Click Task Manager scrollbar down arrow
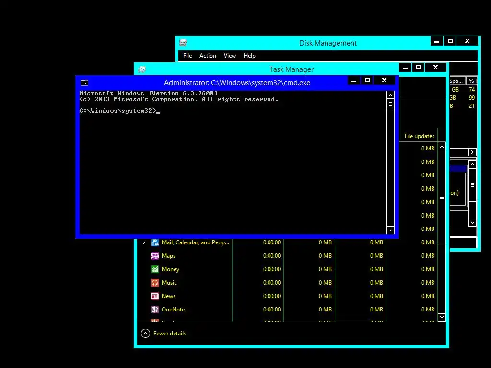This screenshot has height=368, width=491. [x=442, y=317]
